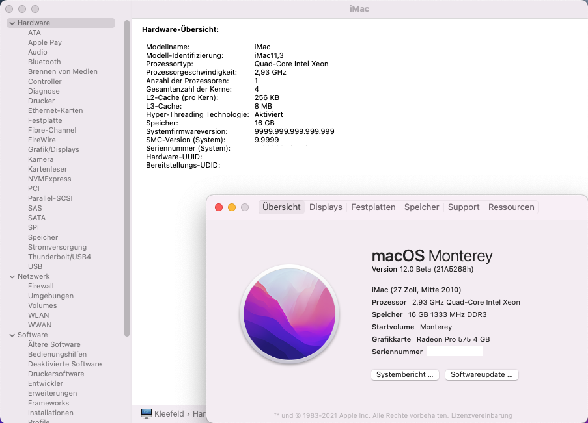This screenshot has width=588, height=423.
Task: Select Apple Pay in the sidebar
Action: [x=45, y=42]
